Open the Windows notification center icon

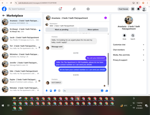pyautogui.click(x=146, y=106)
